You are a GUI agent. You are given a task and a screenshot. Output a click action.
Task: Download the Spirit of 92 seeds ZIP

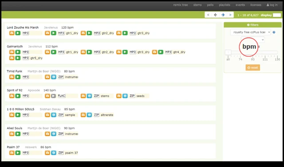[x=119, y=96]
